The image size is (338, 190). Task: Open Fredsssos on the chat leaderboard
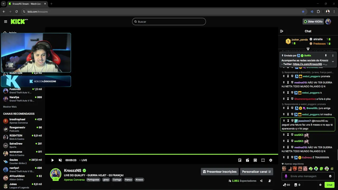(319, 44)
